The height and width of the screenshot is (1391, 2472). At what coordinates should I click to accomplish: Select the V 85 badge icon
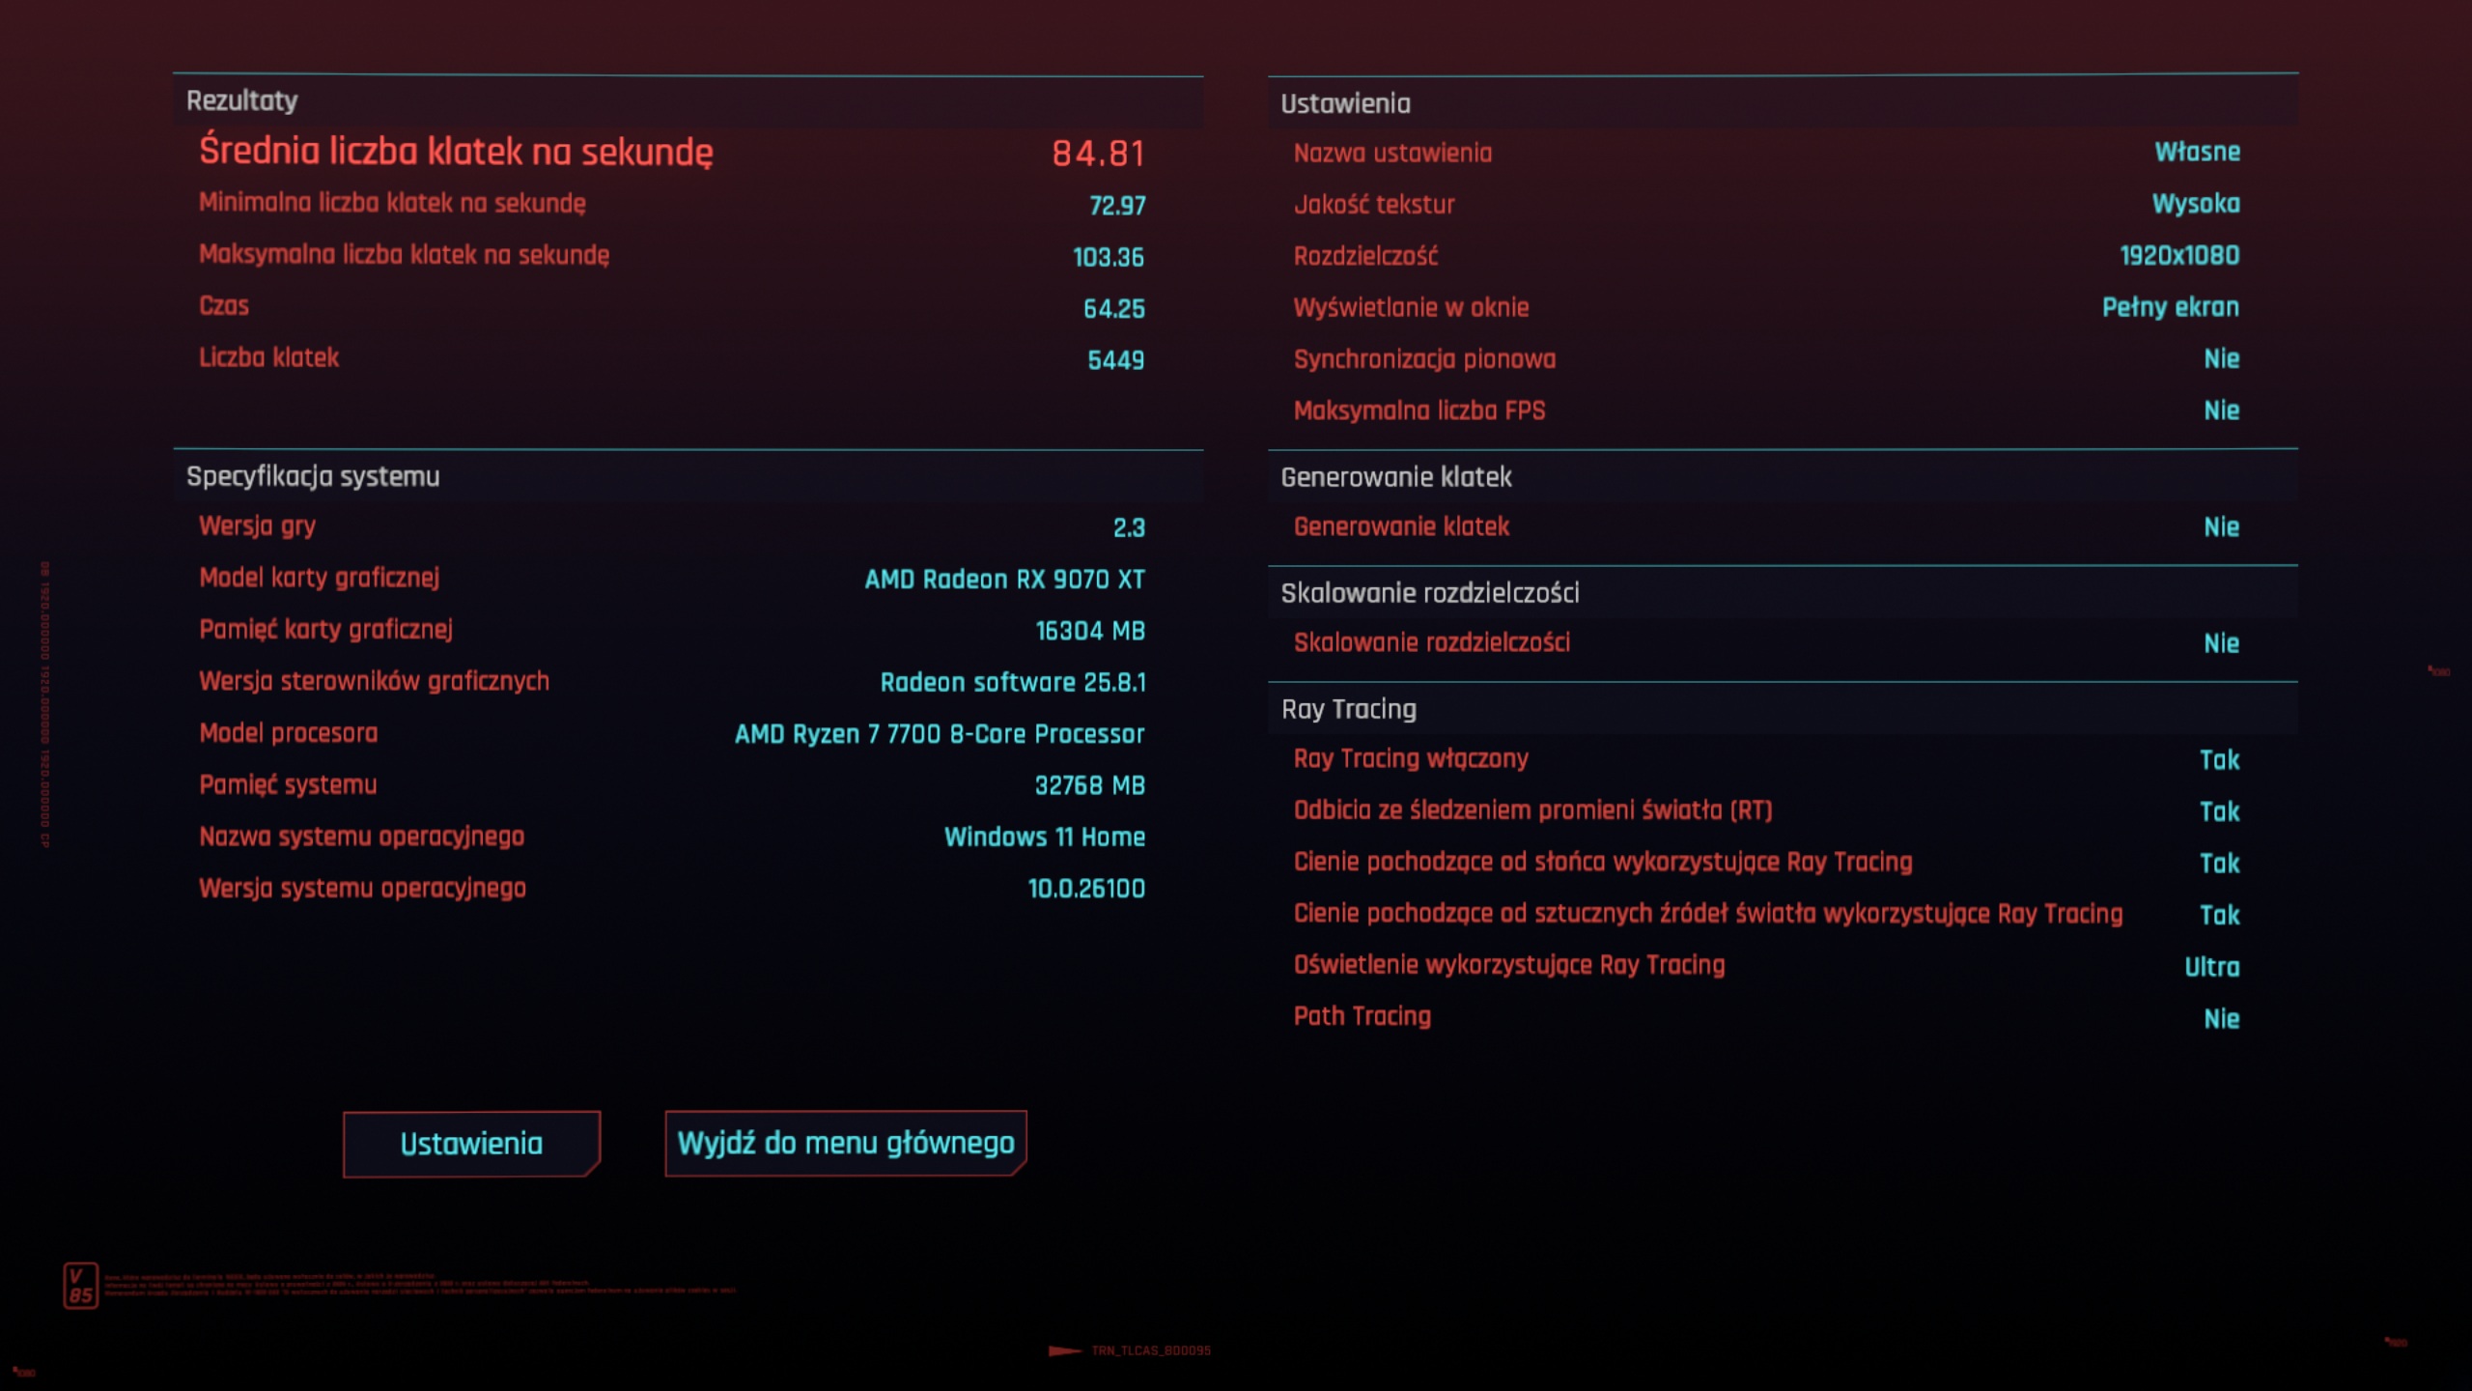(80, 1286)
